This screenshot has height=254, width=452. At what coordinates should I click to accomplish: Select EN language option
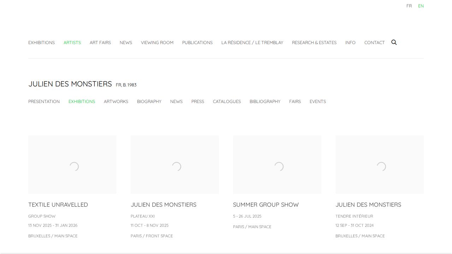(421, 6)
